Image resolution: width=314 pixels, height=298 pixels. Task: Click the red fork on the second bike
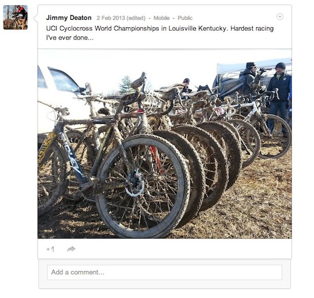(156, 158)
